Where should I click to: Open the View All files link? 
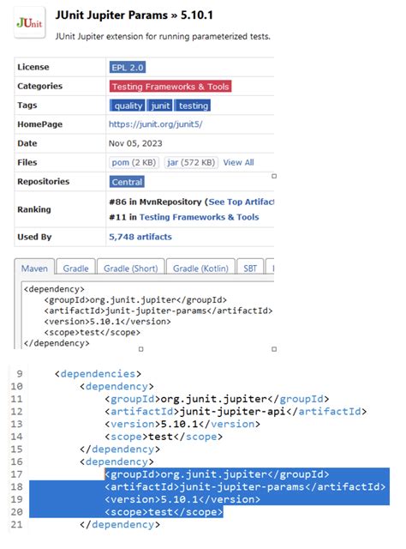pos(238,162)
